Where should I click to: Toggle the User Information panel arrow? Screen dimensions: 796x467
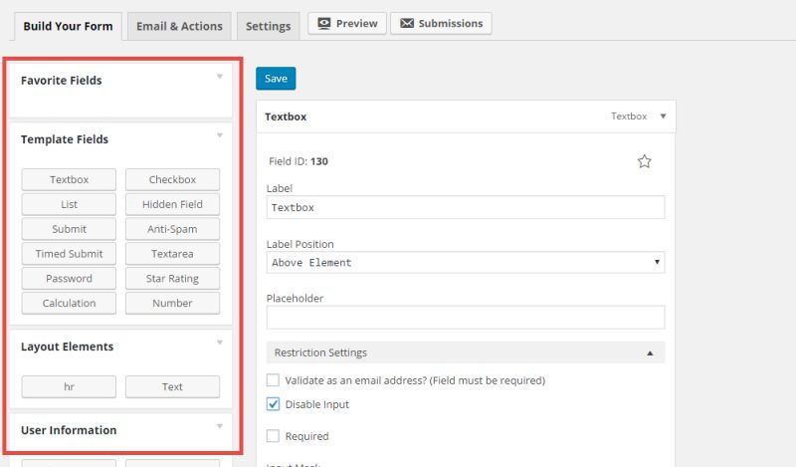220,426
